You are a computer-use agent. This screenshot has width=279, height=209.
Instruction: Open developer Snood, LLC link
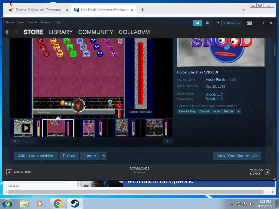pos(214,94)
